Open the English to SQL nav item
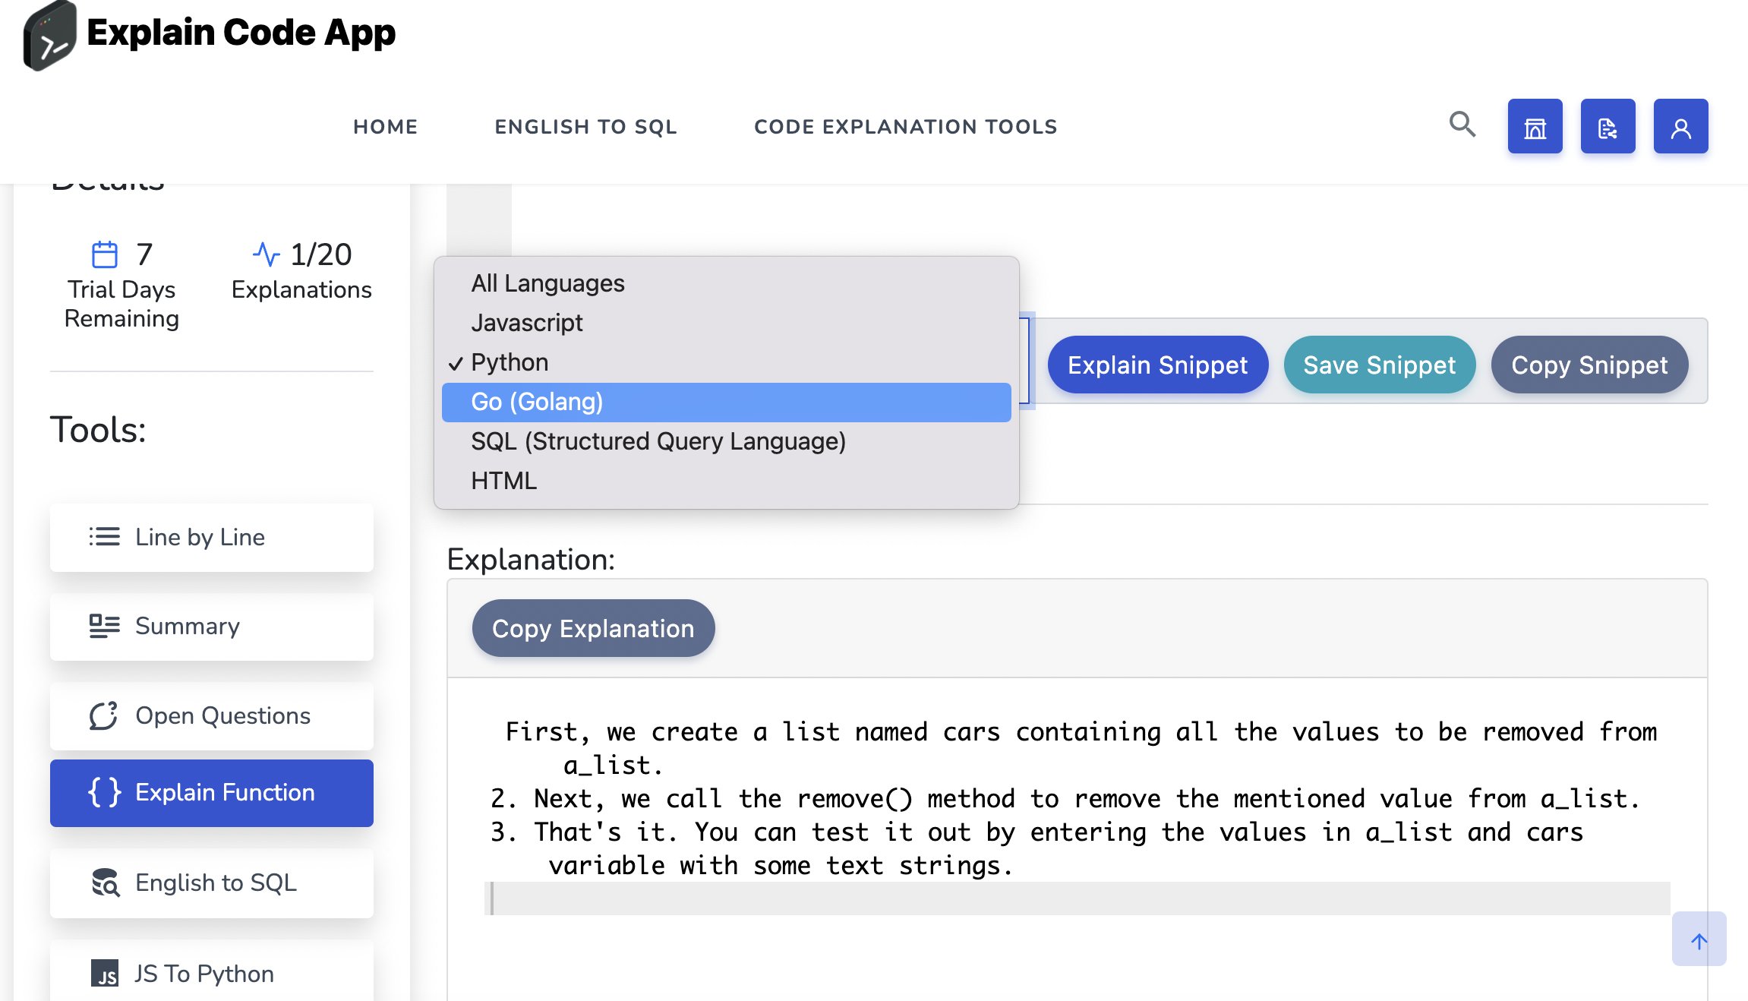Screen dimensions: 1748x1001 point(585,127)
